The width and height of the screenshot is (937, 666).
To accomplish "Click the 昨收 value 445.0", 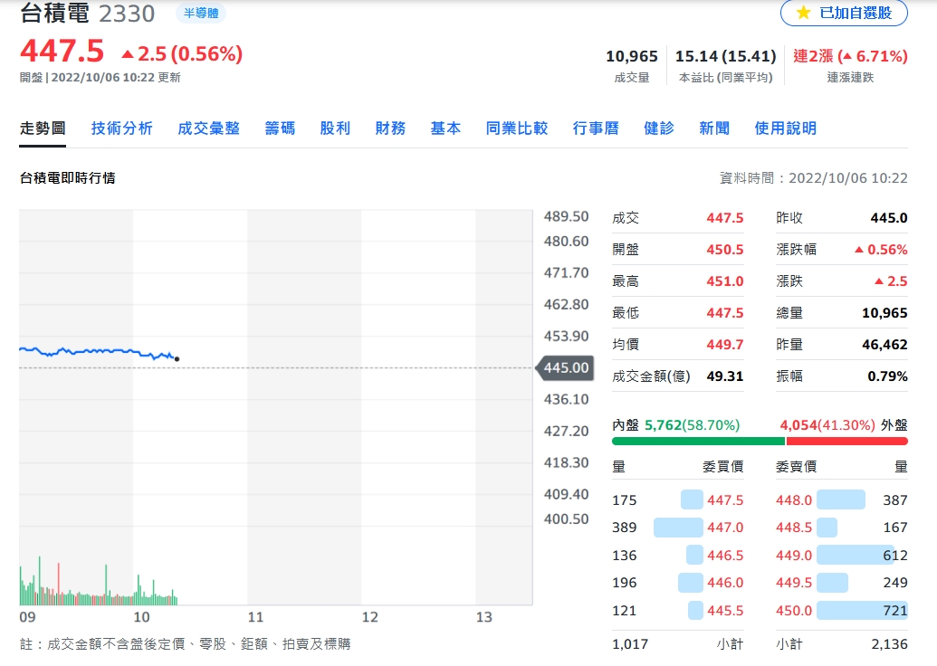I will tap(889, 218).
